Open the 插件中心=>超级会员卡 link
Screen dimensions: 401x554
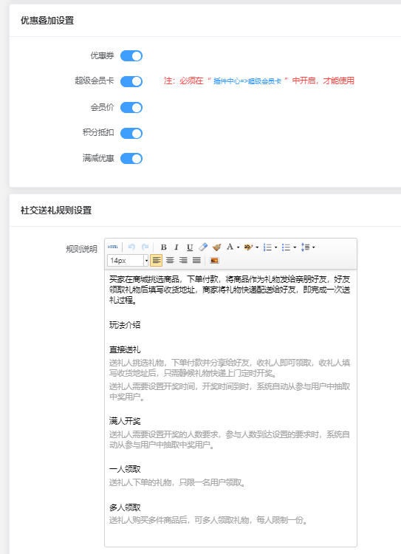247,81
